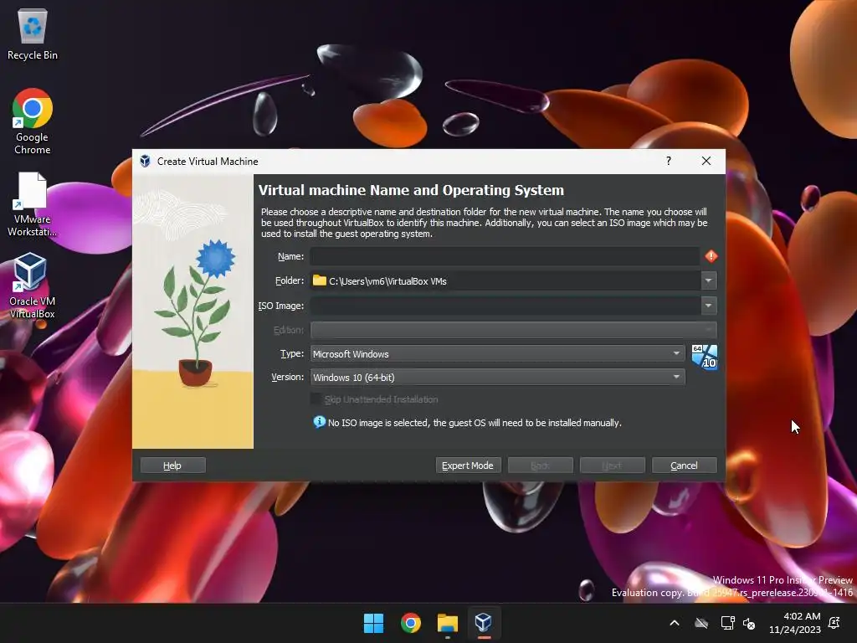
Task: Toggle the Skip Unattended Installation checkbox
Action: [x=316, y=399]
